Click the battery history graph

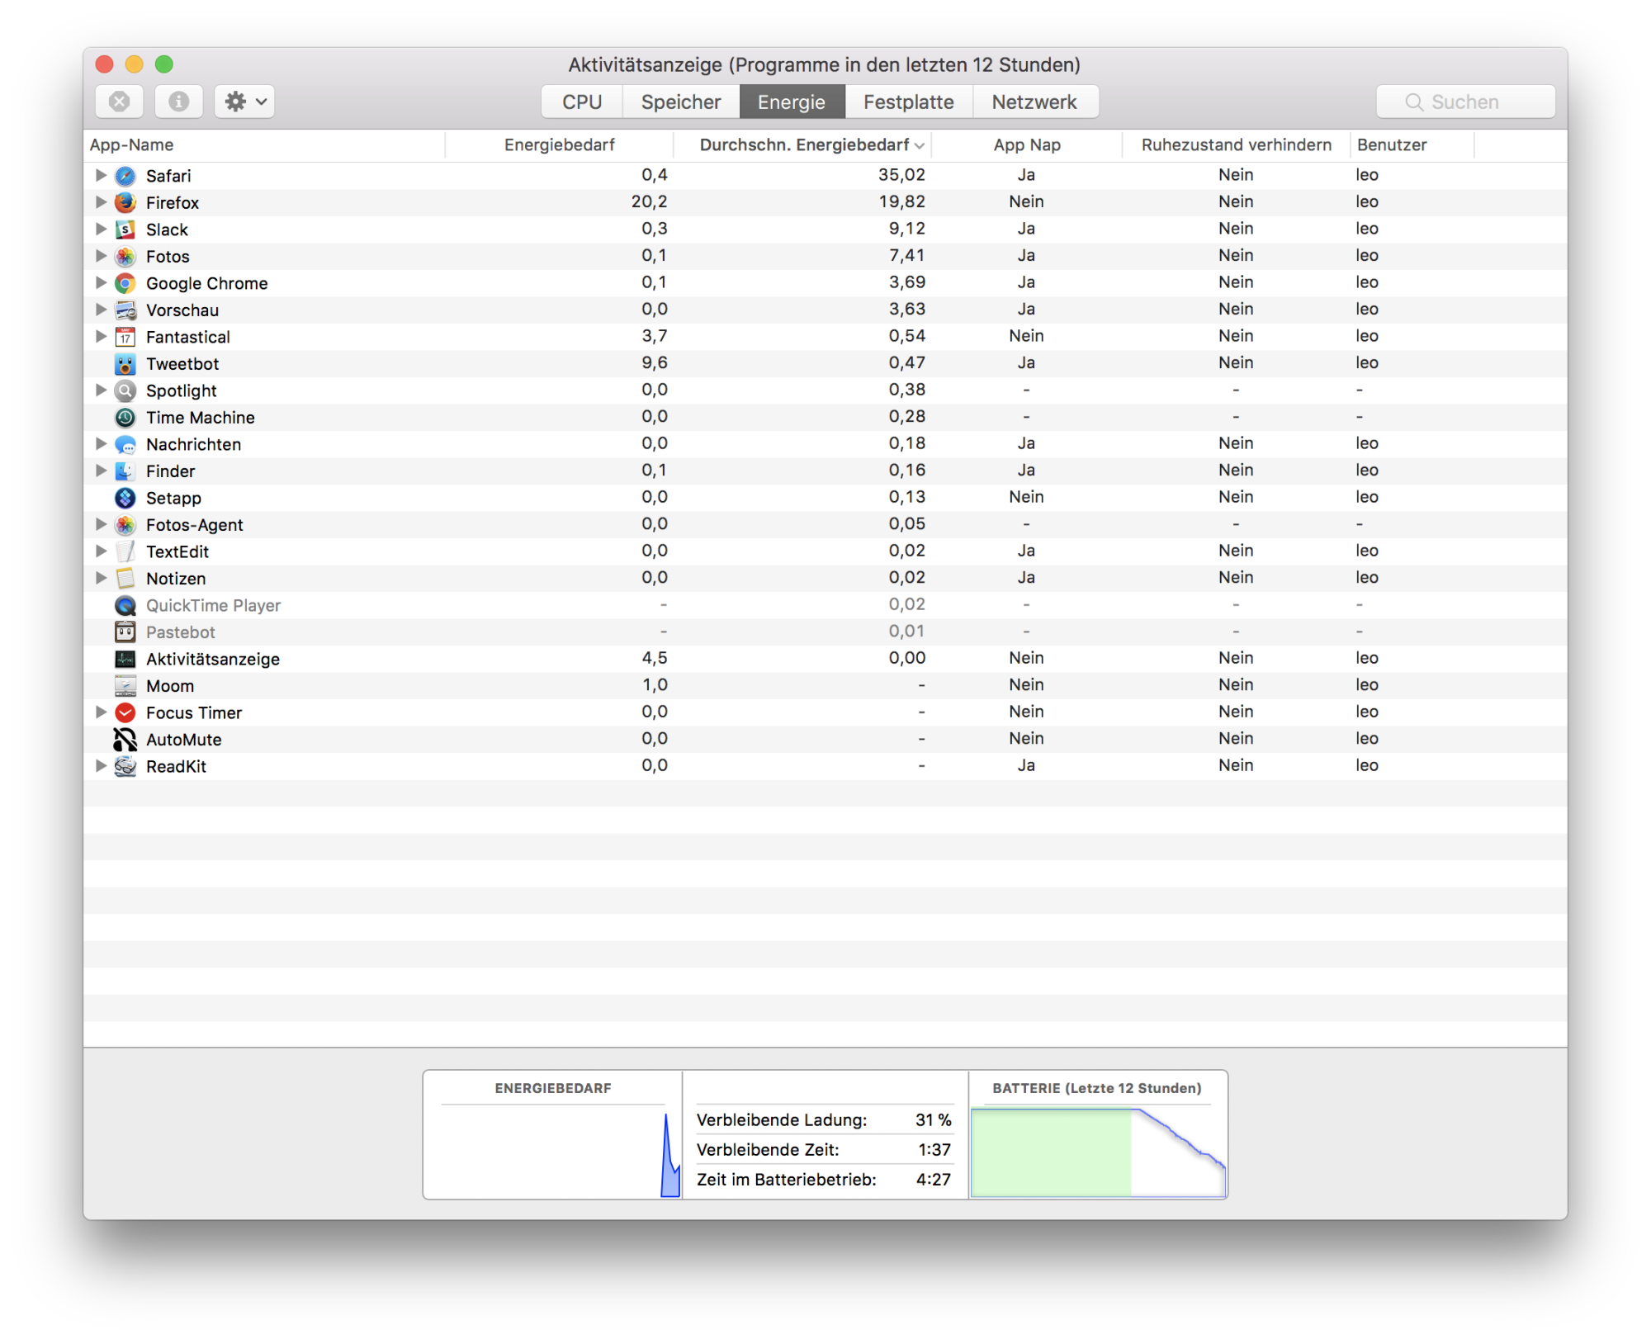pos(1098,1152)
